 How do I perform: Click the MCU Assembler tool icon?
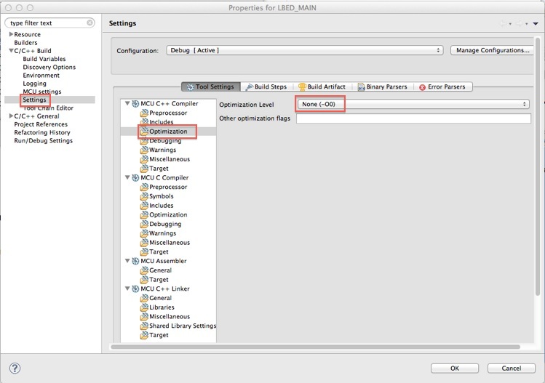[135, 261]
